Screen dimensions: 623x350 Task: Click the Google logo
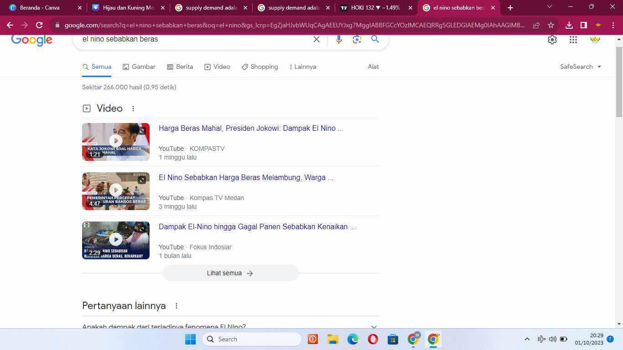coord(32,40)
